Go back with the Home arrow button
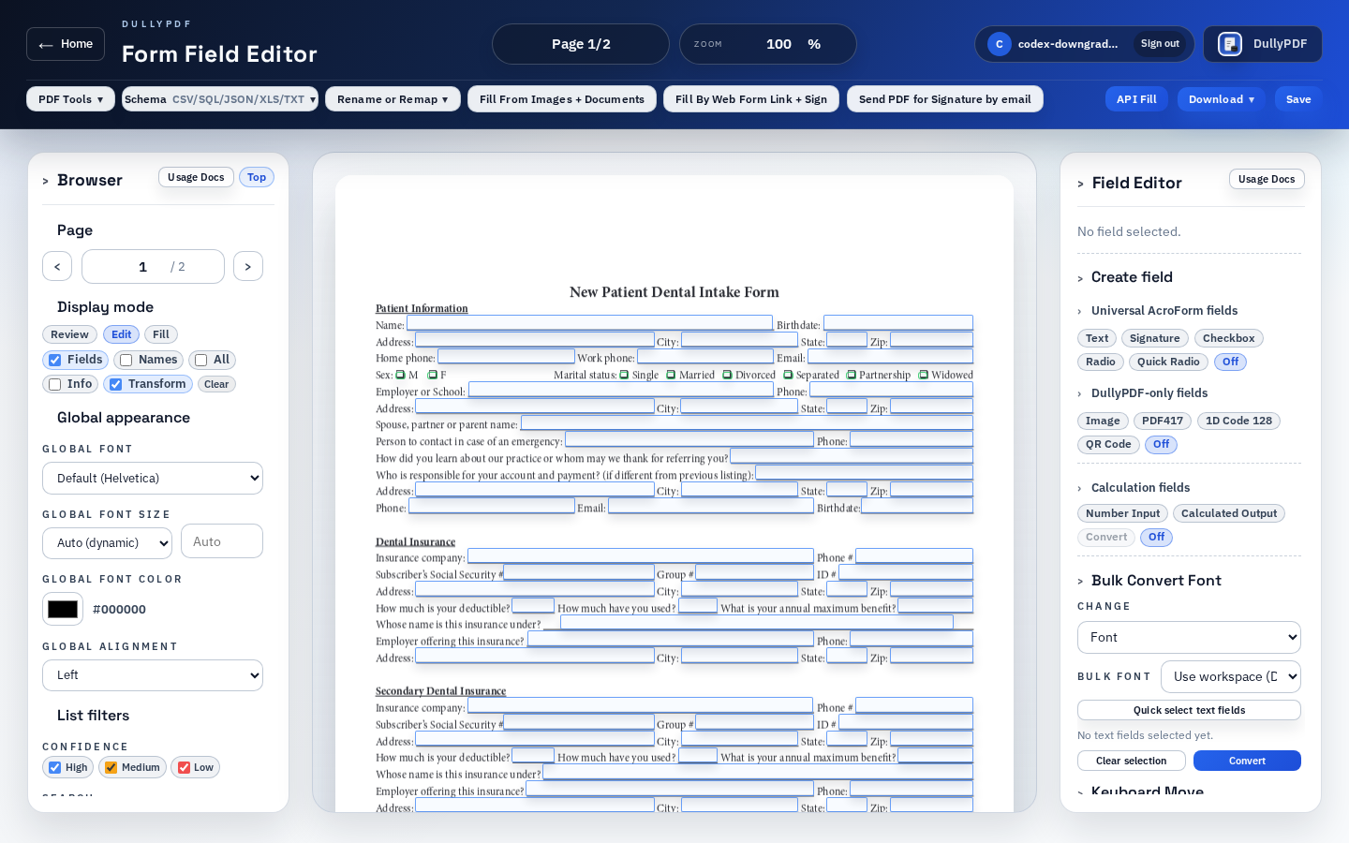 pos(66,44)
